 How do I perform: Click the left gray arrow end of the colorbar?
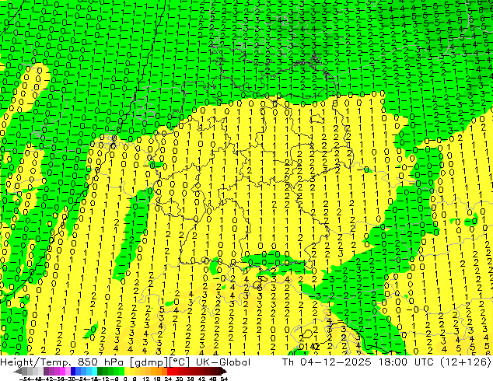tap(18, 371)
